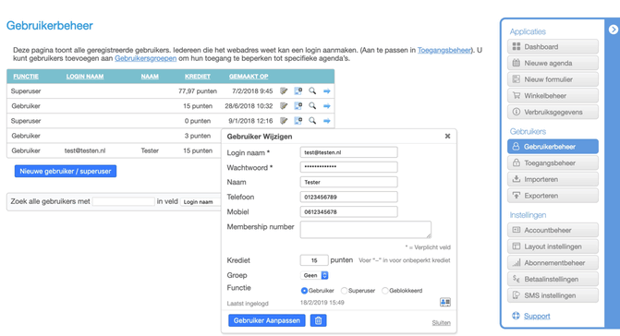Sort table by GEMAAKT OP column

[249, 77]
